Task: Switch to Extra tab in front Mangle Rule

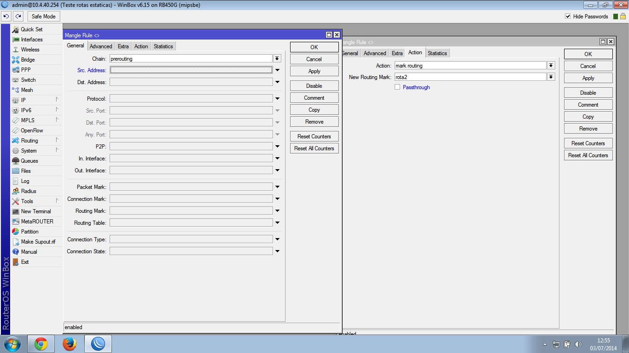Action: pos(123,46)
